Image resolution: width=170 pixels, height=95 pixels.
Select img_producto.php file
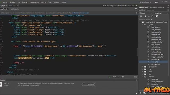pyautogui.click(x=157, y=57)
